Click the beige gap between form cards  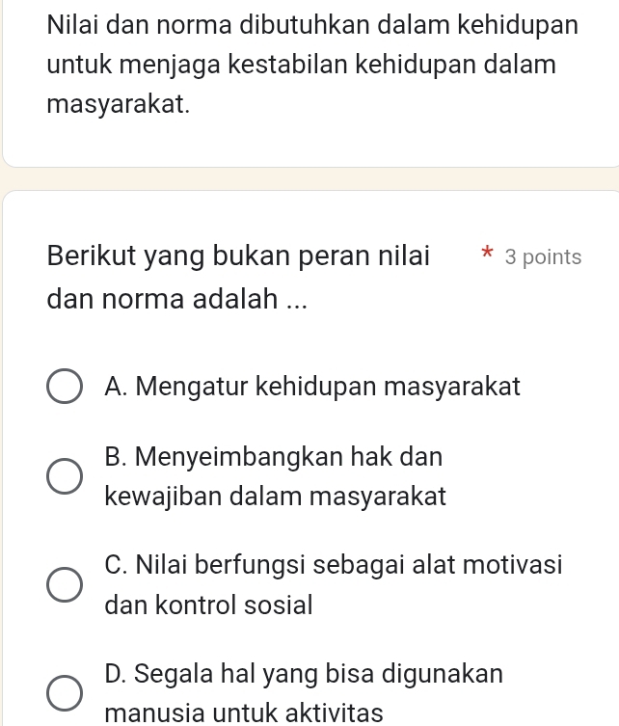[x=309, y=178]
